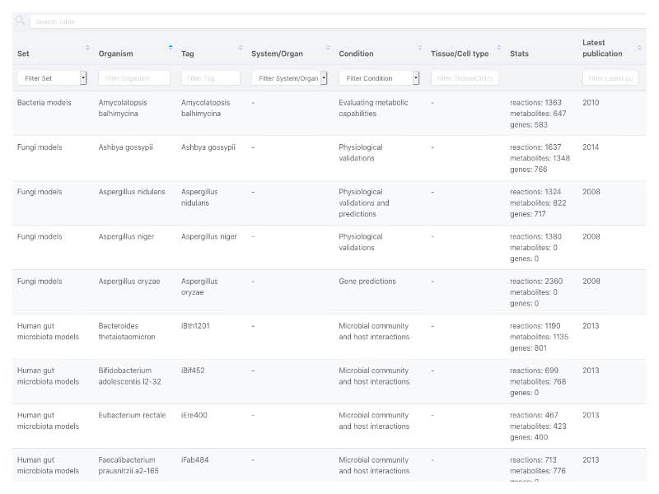Sort by Organism column sort icon
This screenshot has width=659, height=494.
point(171,48)
